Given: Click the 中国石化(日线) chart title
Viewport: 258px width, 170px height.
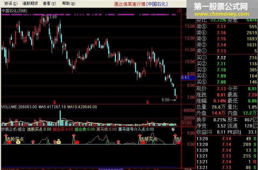Looking at the screenshot, I should (14, 11).
